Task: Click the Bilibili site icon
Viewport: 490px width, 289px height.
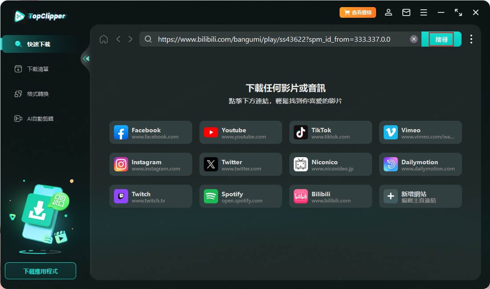Action: pyautogui.click(x=330, y=196)
